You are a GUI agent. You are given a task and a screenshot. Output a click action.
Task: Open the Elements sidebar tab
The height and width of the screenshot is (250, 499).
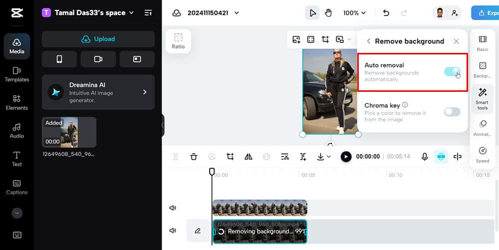tap(17, 102)
